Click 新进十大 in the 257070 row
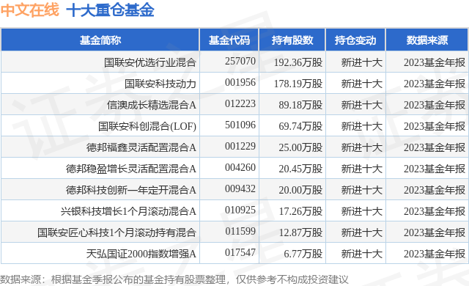Screen dimensions: 469x286 (362, 62)
